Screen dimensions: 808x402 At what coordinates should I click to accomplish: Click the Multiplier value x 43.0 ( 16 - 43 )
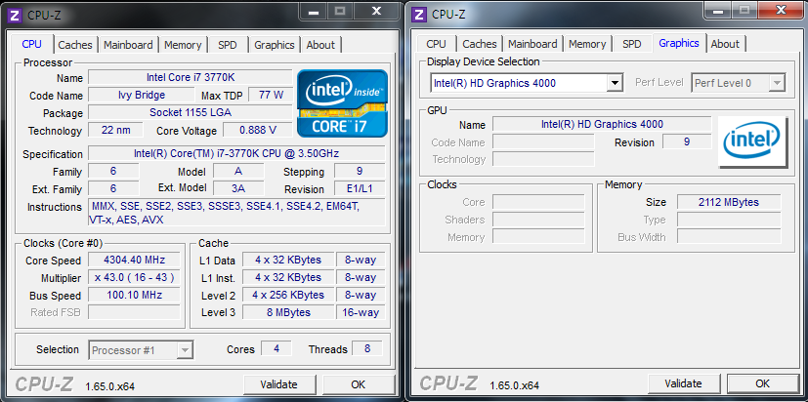tap(134, 277)
